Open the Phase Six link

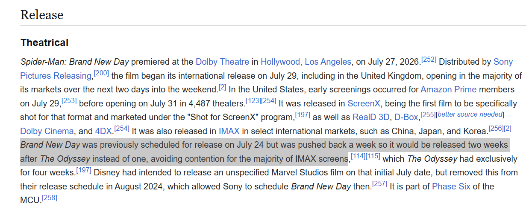(452, 186)
